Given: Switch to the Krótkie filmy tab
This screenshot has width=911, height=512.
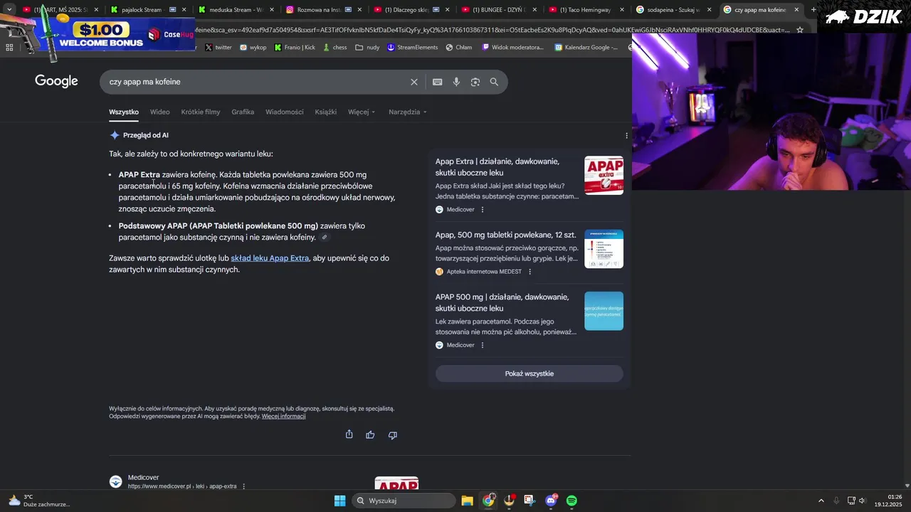Looking at the screenshot, I should click(x=201, y=112).
